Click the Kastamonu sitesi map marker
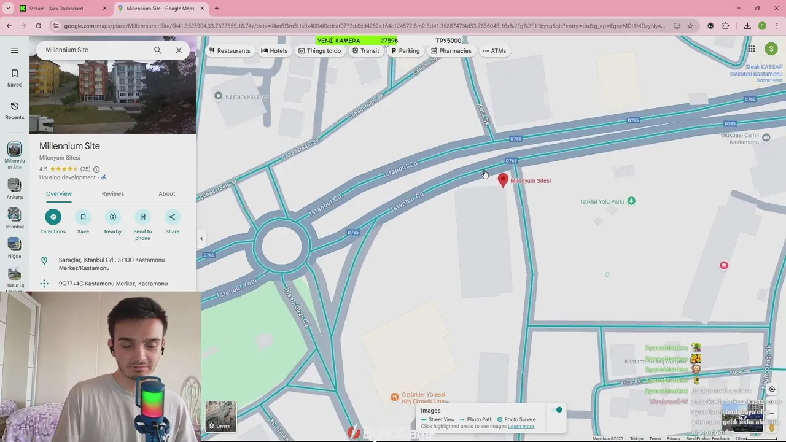The height and width of the screenshot is (442, 786). point(218,96)
